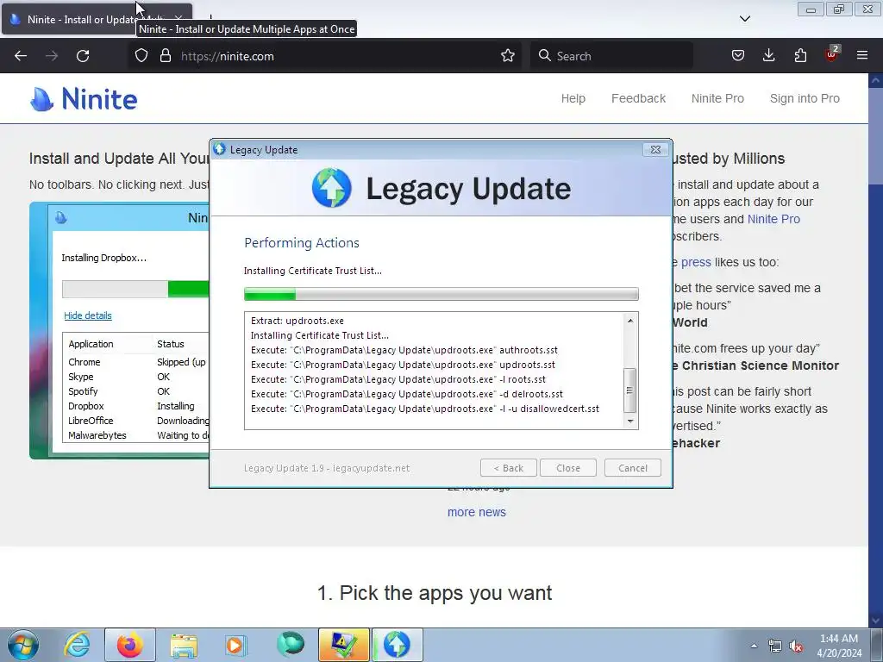Show hidden system tray icons

(754, 646)
